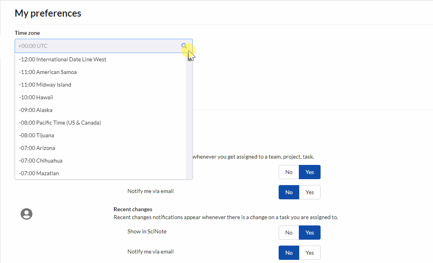Enable Yes for Show in SciNote under Recent changes
This screenshot has height=263, width=433.
[x=310, y=233]
